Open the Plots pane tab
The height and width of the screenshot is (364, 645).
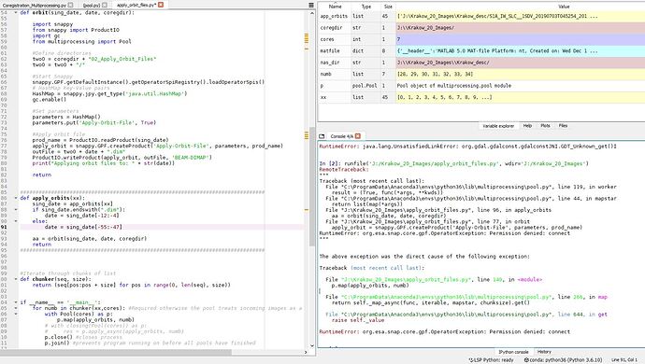tap(545, 126)
